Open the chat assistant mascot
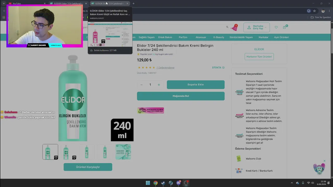Screen dimensions: 333x187 pyautogui.click(x=319, y=169)
